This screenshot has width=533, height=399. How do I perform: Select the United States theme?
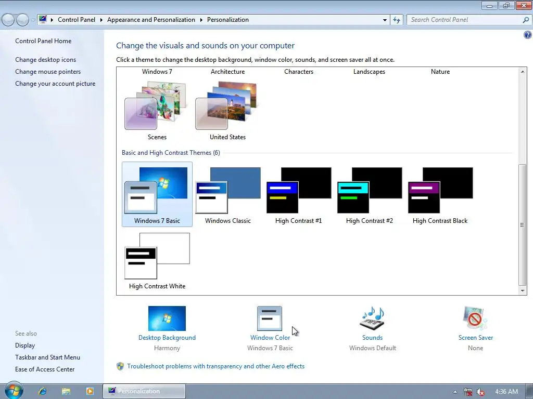(x=227, y=111)
